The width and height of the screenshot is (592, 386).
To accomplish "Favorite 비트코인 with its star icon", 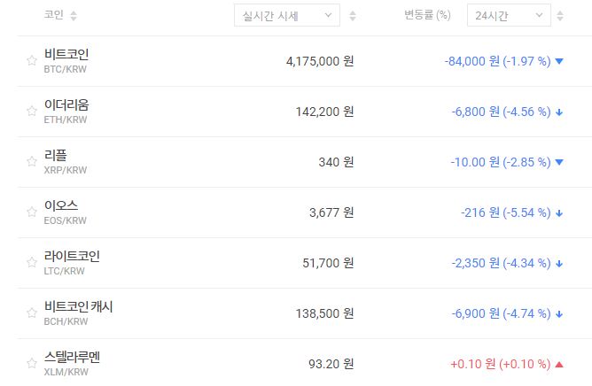I will coord(32,61).
